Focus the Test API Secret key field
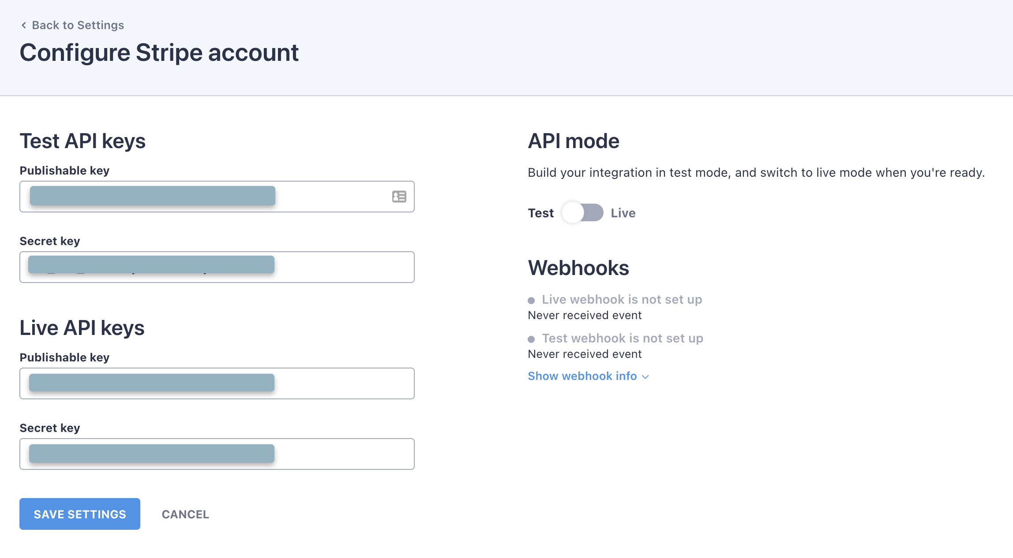Image resolution: width=1013 pixels, height=558 pixels. (x=217, y=267)
